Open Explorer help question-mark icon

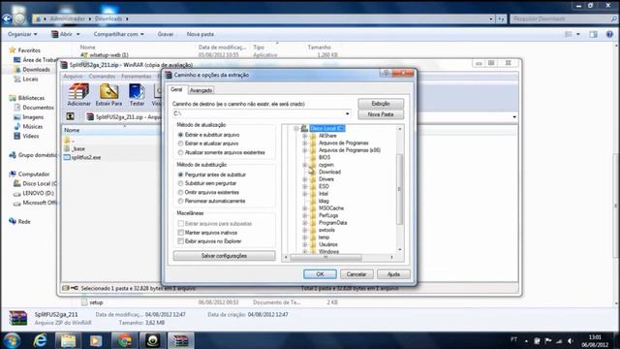(609, 35)
